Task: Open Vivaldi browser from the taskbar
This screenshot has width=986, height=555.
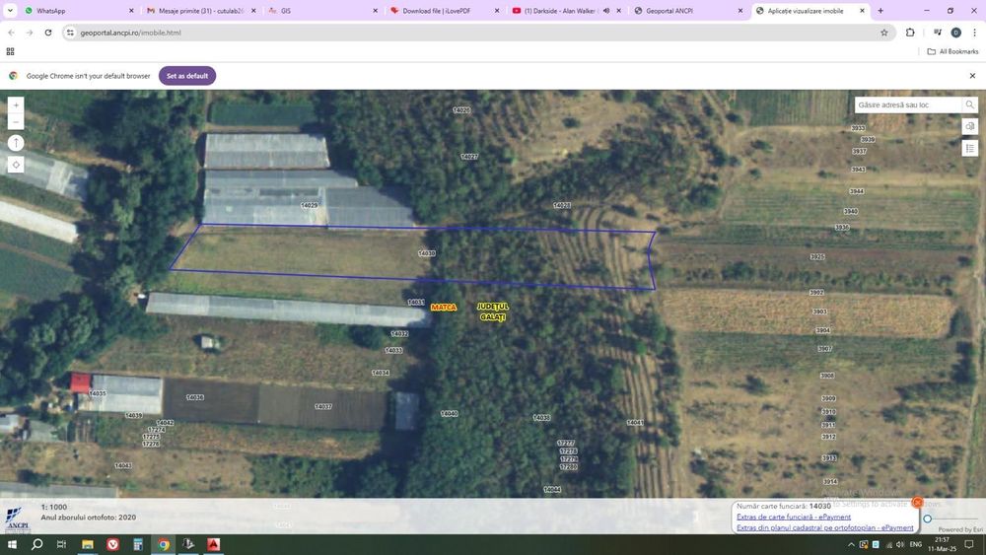Action: (x=112, y=544)
